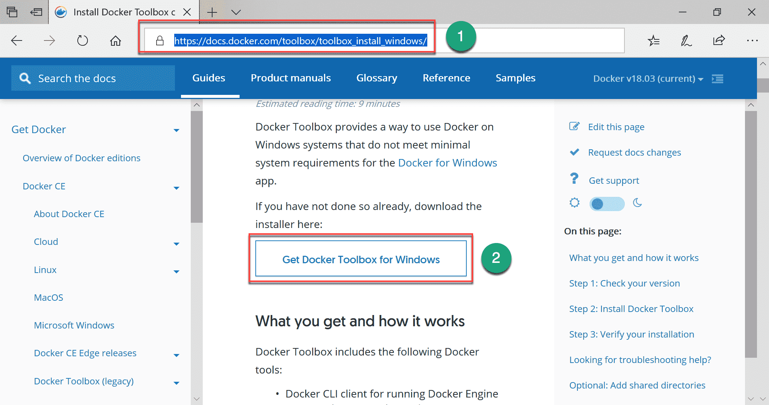Click the Search the docs field
The width and height of the screenshot is (769, 405).
(93, 78)
